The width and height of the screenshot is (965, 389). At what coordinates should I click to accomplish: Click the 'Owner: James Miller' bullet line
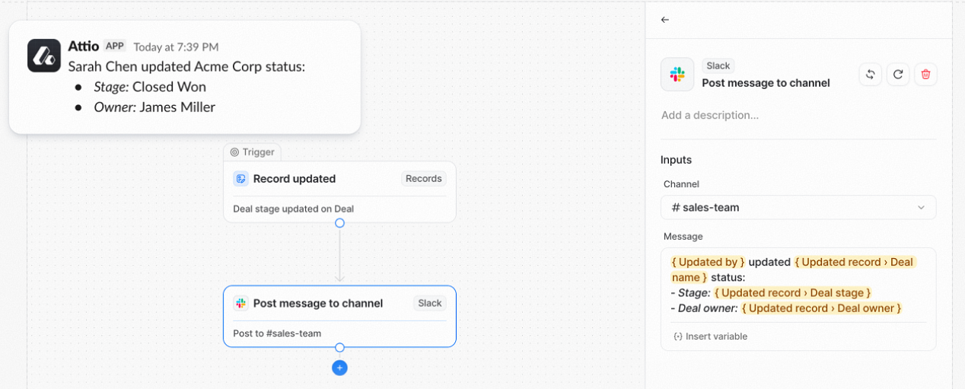[154, 107]
